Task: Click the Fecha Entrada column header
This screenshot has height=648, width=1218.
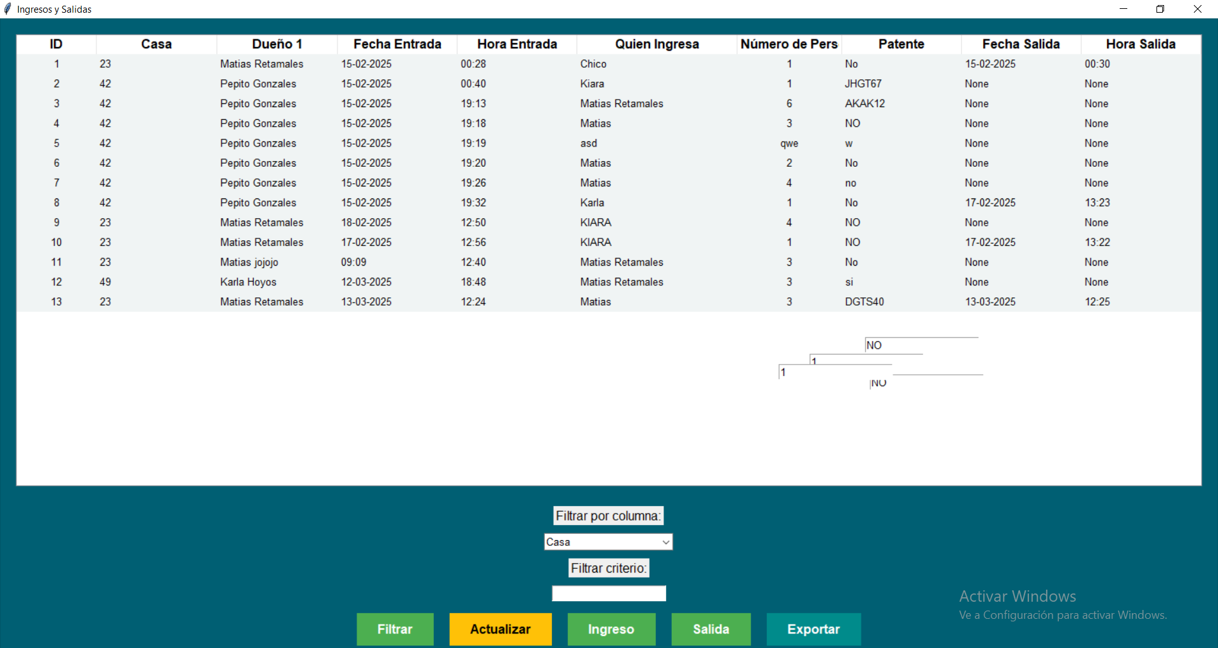Action: click(x=397, y=44)
